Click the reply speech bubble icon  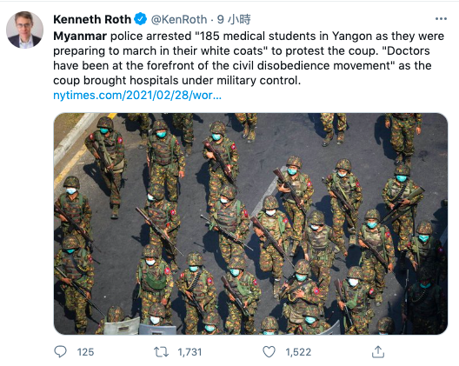(x=61, y=351)
